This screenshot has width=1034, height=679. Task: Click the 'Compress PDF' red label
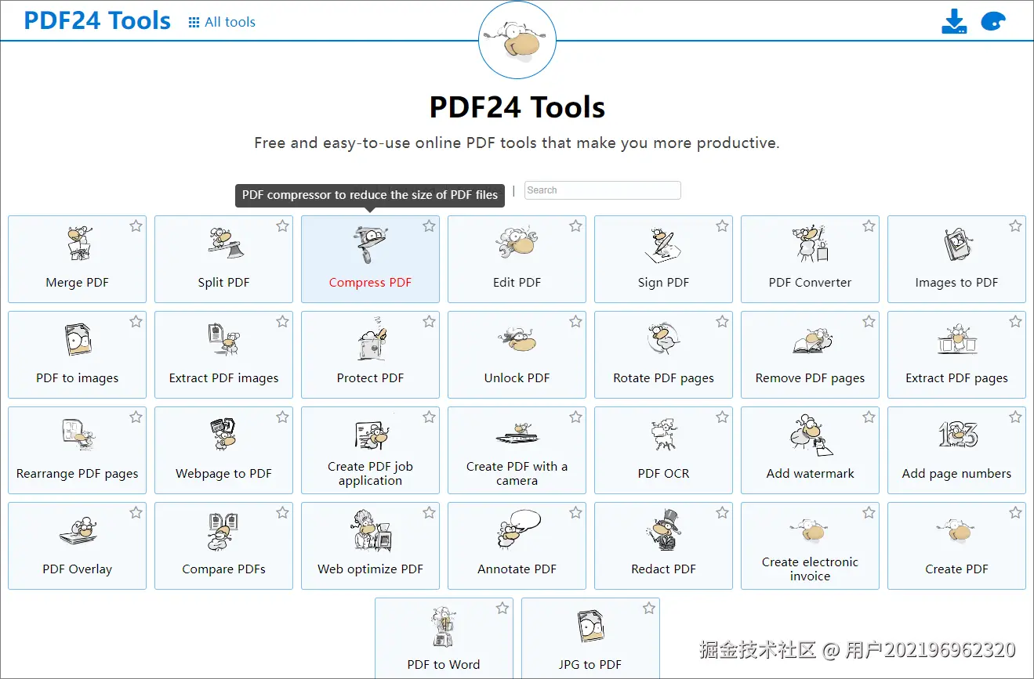[370, 283]
